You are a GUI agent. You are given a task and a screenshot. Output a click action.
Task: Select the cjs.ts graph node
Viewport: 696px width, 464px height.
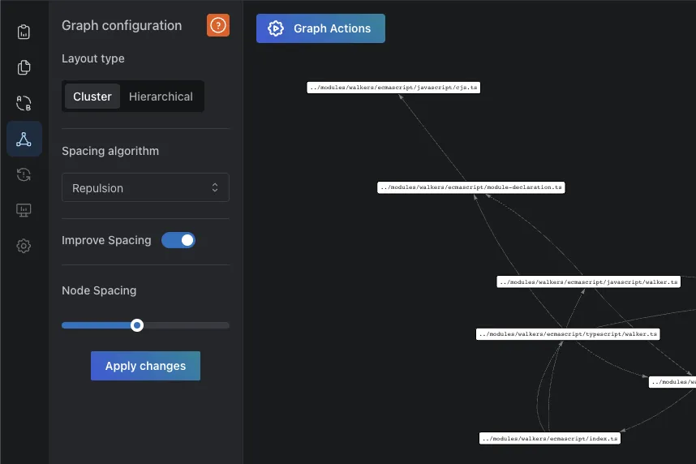[x=393, y=88]
